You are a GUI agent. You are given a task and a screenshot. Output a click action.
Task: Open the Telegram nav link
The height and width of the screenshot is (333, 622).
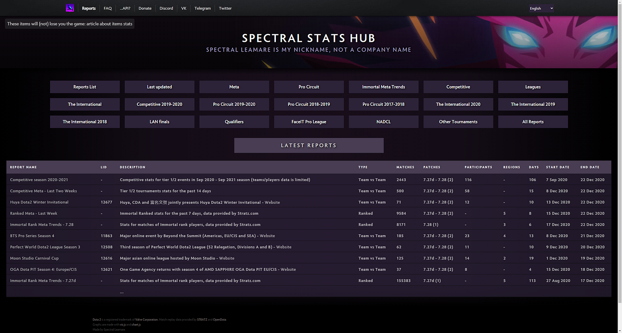(x=203, y=8)
